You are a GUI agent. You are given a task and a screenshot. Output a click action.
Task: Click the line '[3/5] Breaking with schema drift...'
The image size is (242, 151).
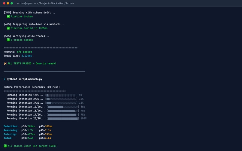(x=29, y=13)
